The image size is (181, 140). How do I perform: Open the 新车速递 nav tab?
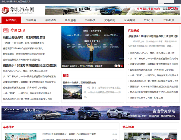click(x=70, y=20)
